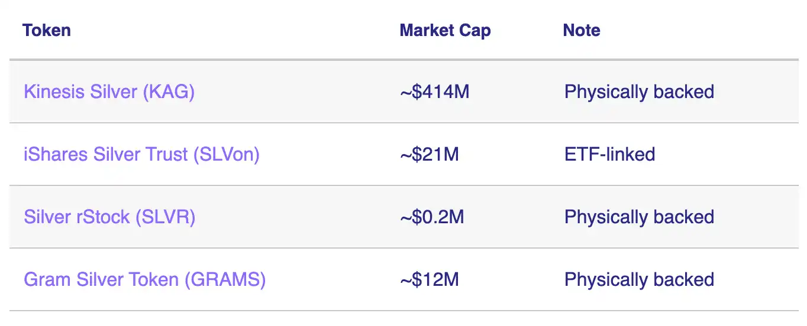
Task: Click Physically backed note in Gram Silver row
Action: (x=639, y=279)
